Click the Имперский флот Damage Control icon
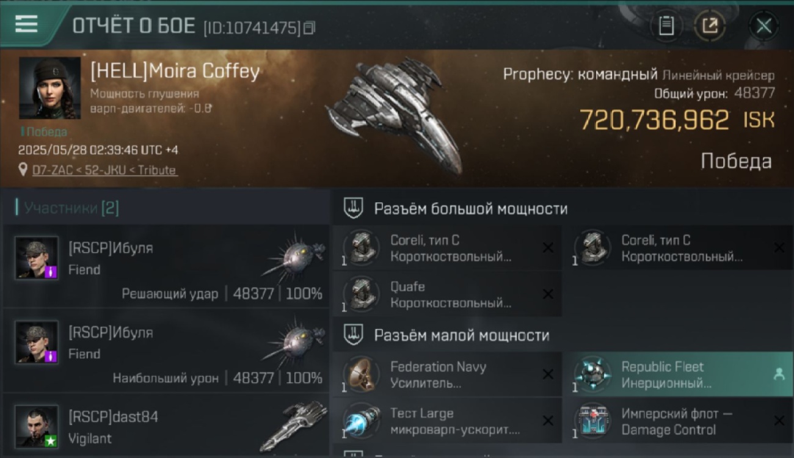This screenshot has height=458, width=794. coord(592,421)
